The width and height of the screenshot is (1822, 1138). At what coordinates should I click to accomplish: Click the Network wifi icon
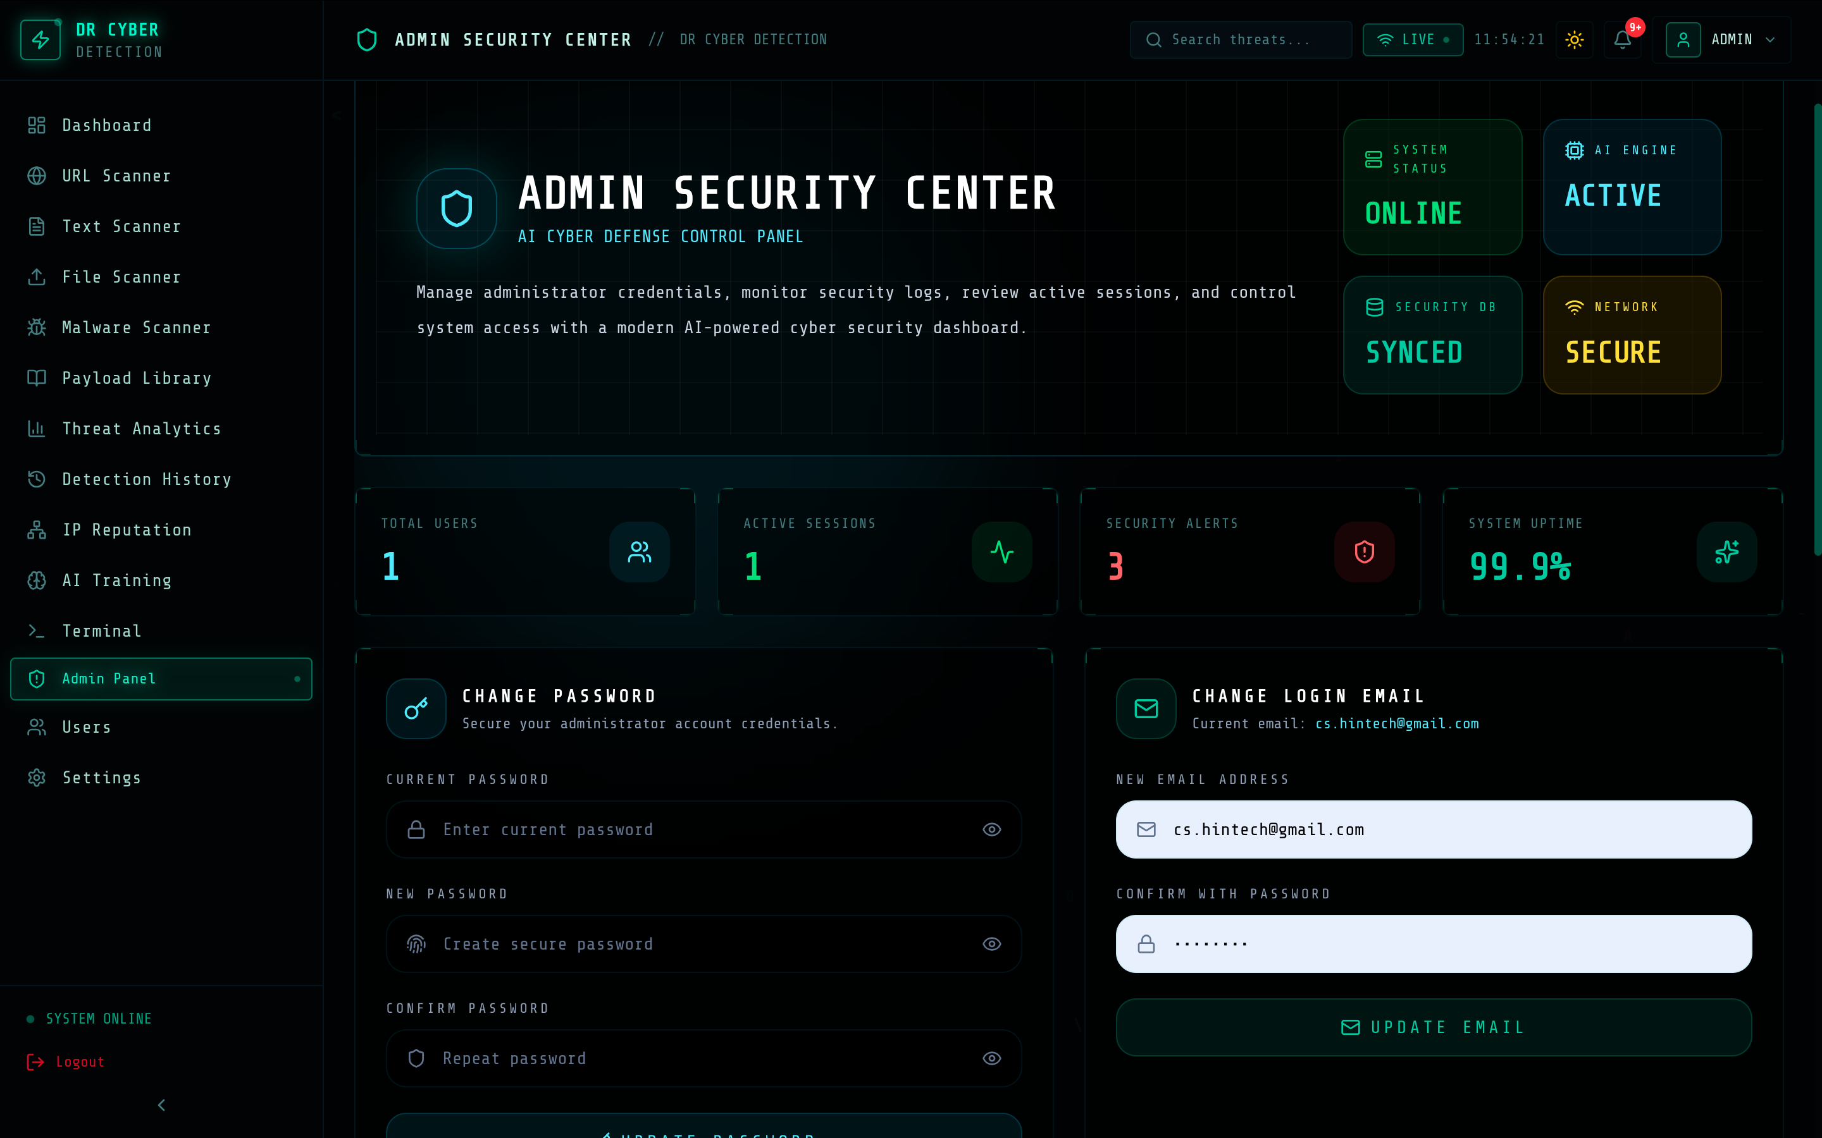point(1574,307)
